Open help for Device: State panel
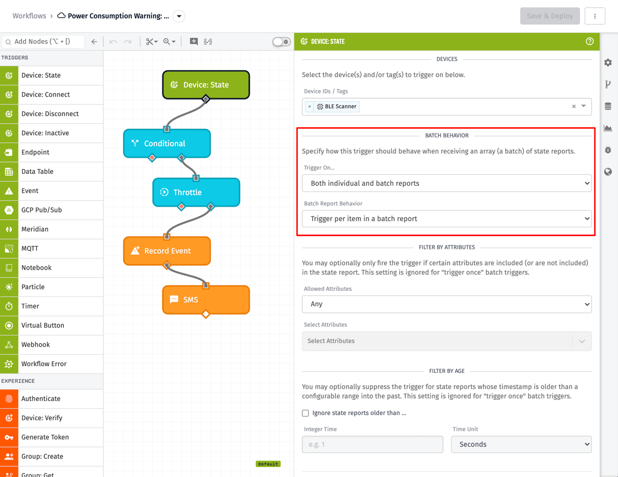 (x=590, y=41)
